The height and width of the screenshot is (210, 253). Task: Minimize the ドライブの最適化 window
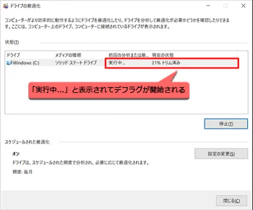pyautogui.click(x=208, y=6)
